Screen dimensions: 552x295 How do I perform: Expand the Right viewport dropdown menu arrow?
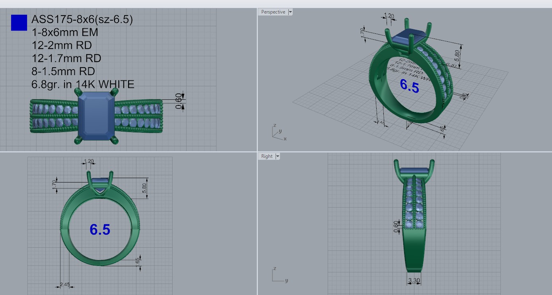(x=277, y=156)
